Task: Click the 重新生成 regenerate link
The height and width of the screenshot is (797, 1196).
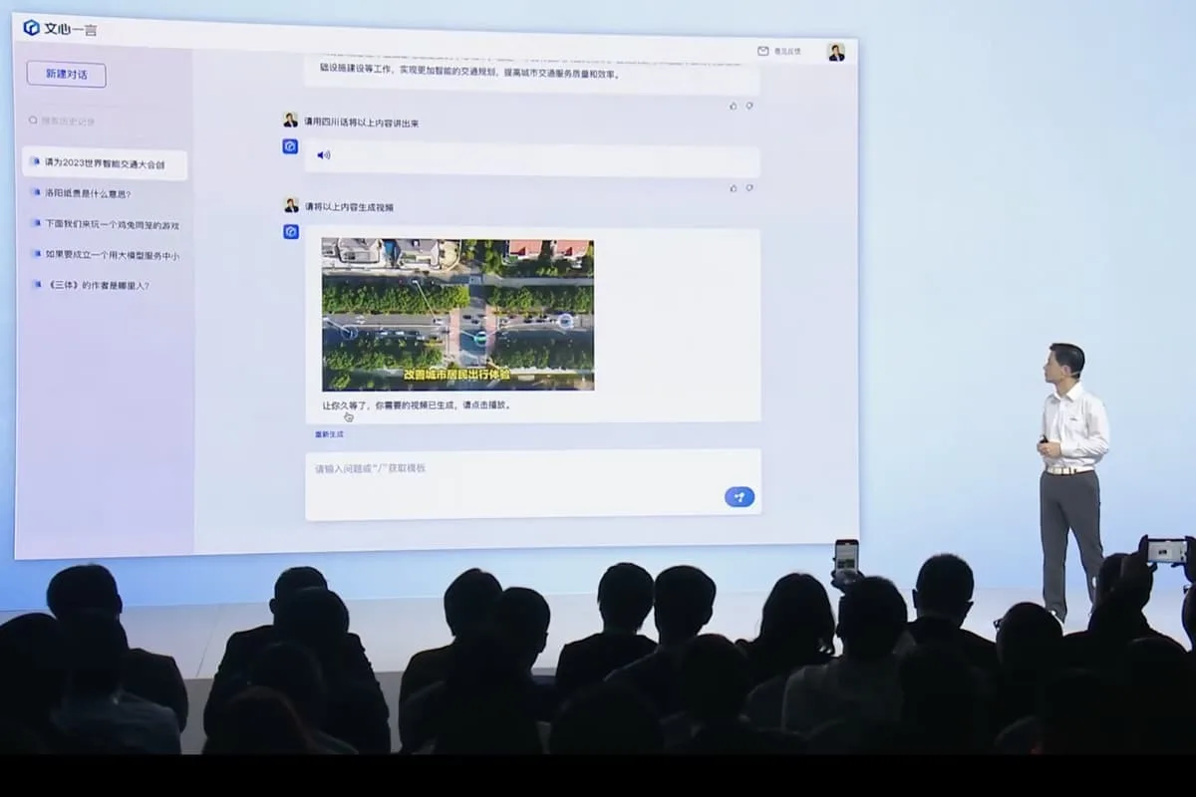Action: [x=329, y=434]
